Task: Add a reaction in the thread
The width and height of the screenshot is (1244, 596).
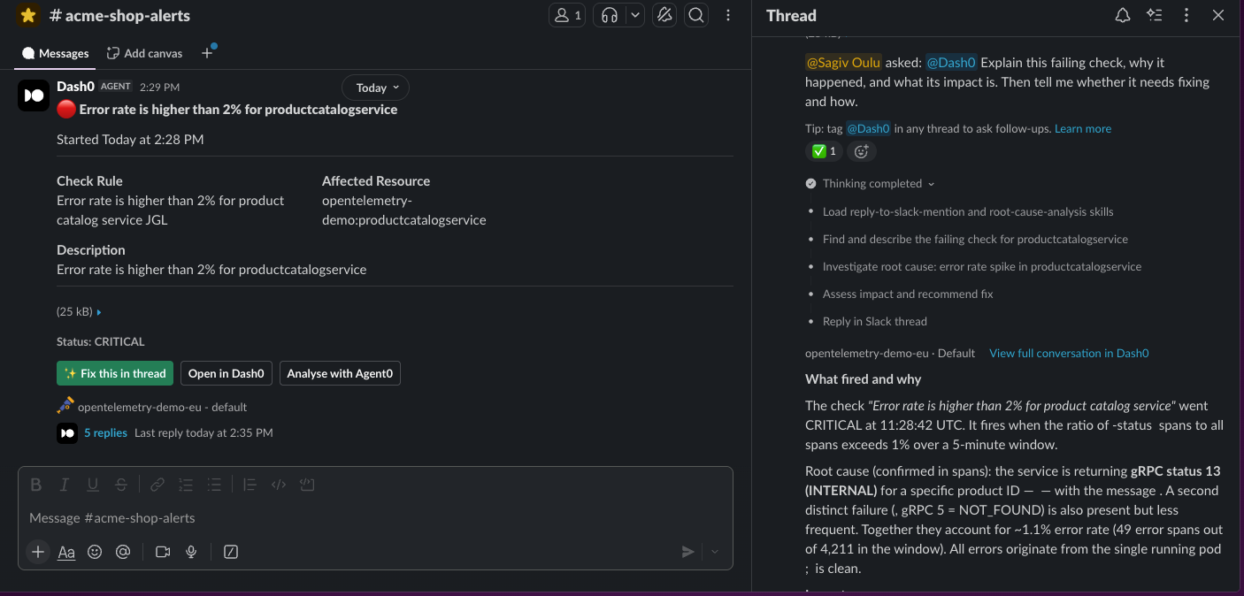Action: pos(862,151)
